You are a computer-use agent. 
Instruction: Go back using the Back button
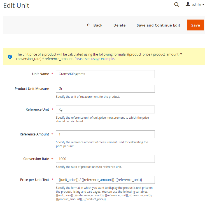click(x=94, y=25)
